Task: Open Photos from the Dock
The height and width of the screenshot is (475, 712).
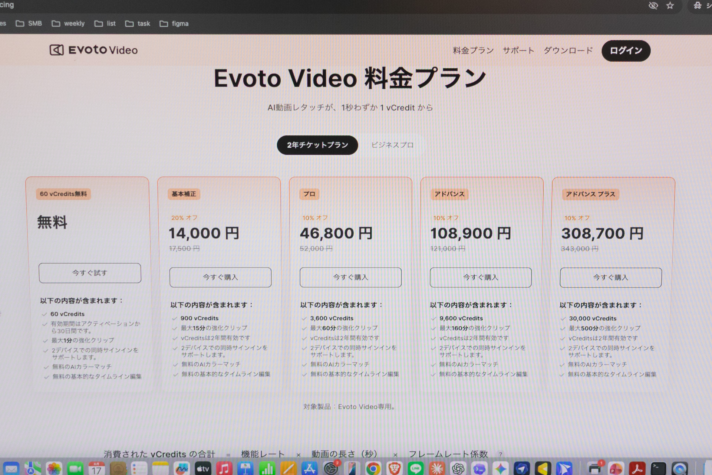Action: click(54, 469)
